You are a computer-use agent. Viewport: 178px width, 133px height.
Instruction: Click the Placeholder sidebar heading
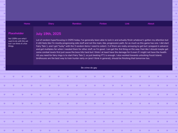[16, 33]
